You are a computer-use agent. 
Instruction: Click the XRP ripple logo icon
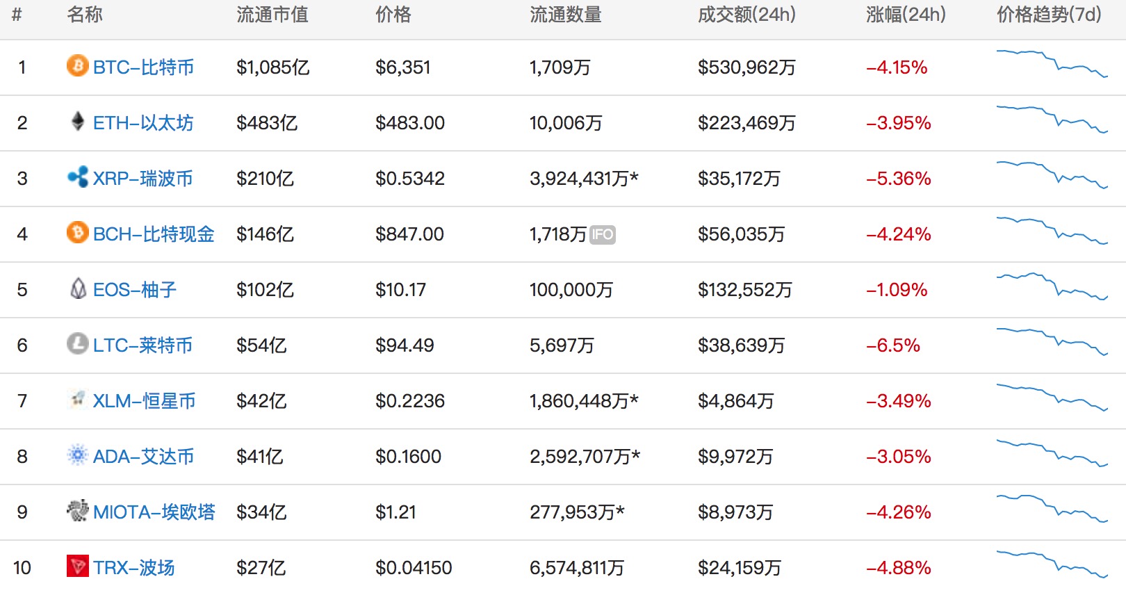[x=78, y=177]
